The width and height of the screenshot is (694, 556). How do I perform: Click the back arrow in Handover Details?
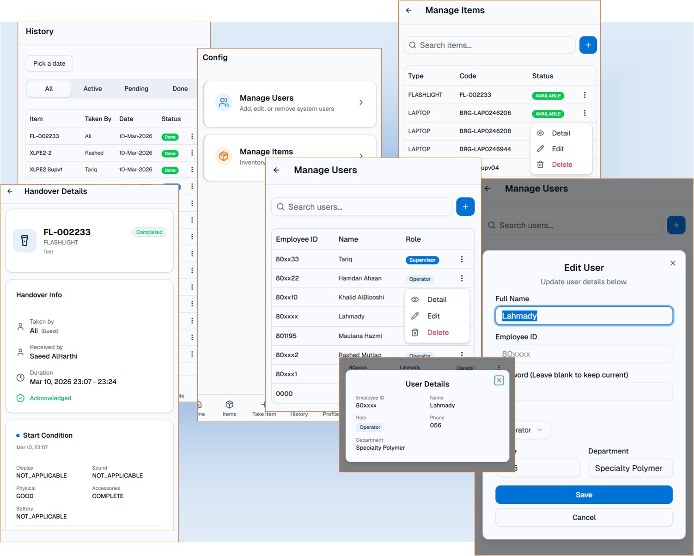(x=10, y=191)
